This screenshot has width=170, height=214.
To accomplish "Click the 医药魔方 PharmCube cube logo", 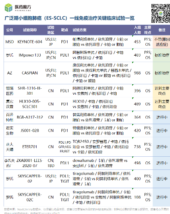I will (x=8, y=8).
